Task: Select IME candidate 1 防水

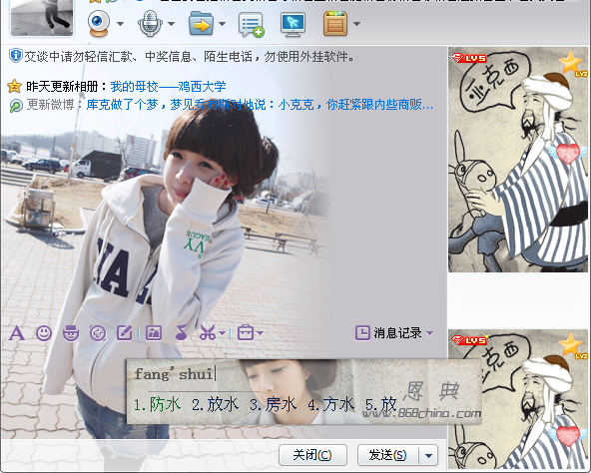Action: pos(158,404)
